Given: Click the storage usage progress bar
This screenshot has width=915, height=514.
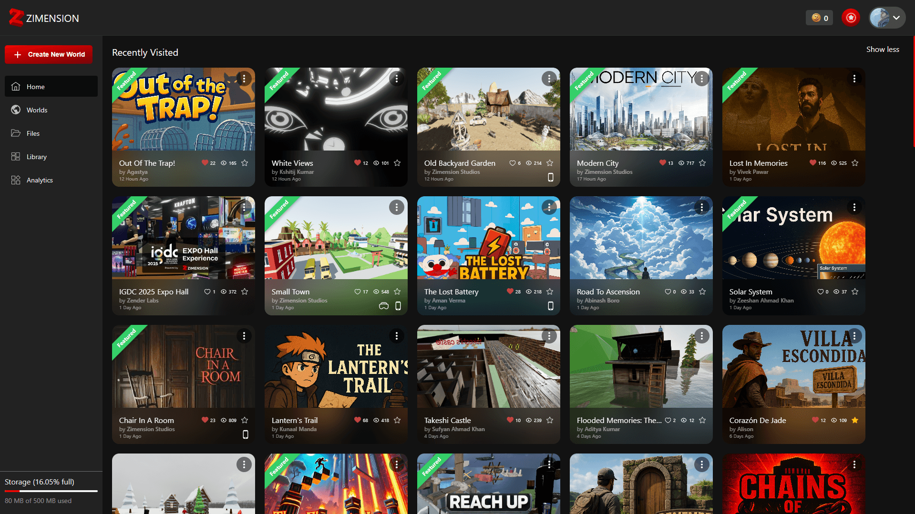Looking at the screenshot, I should 51,491.
